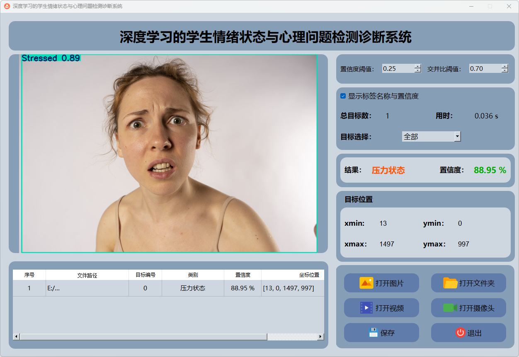Click the 用时 value 0.036 s
519x357 pixels.
pyautogui.click(x=486, y=116)
